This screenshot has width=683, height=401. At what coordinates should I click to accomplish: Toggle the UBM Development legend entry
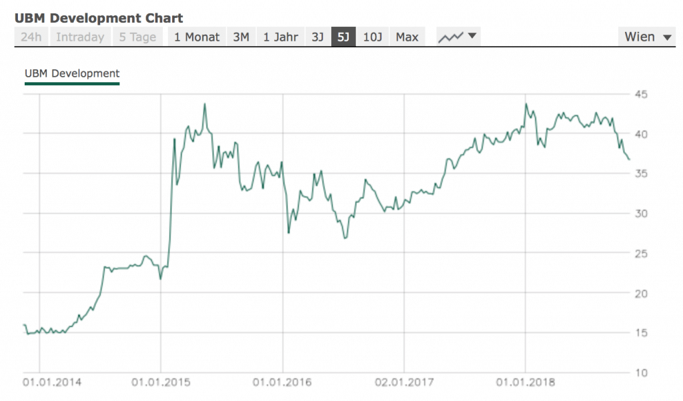(x=72, y=73)
